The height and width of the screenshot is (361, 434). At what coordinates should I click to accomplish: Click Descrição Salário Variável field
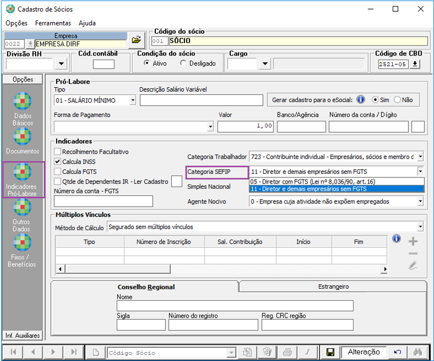[x=201, y=100]
